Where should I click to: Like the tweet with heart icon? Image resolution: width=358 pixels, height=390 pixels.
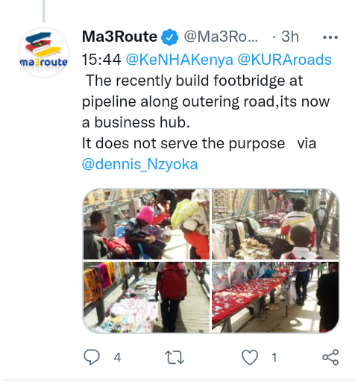(x=250, y=357)
